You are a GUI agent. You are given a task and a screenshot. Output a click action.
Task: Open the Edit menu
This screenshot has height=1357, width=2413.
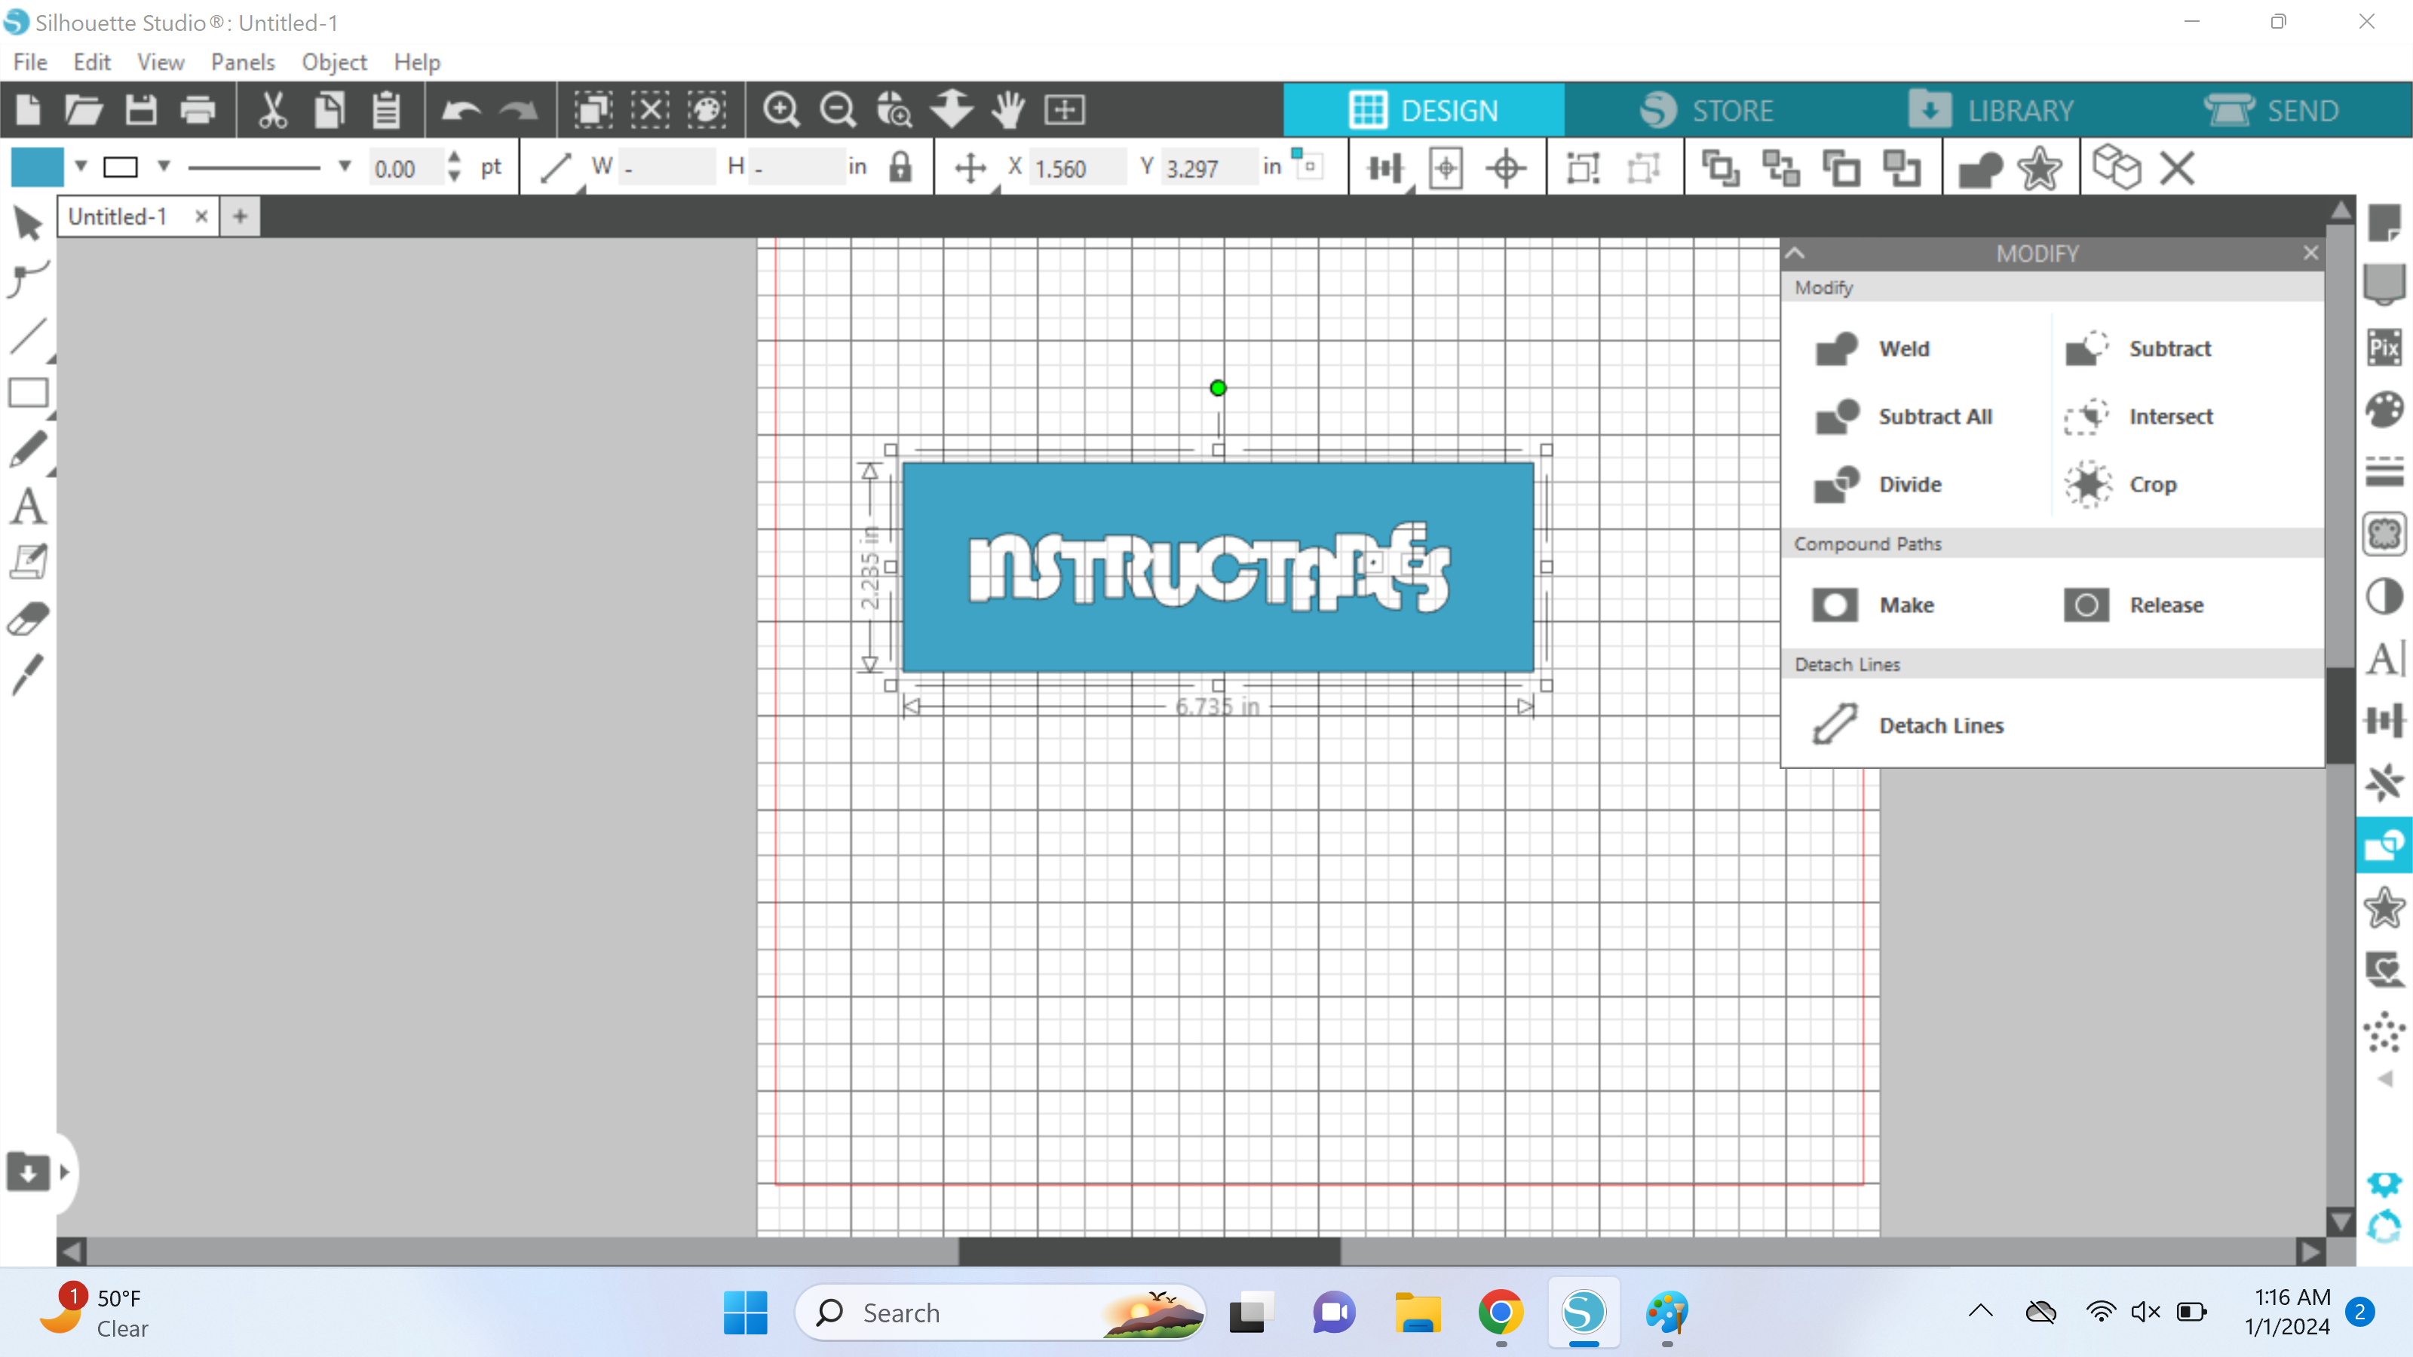(x=92, y=62)
